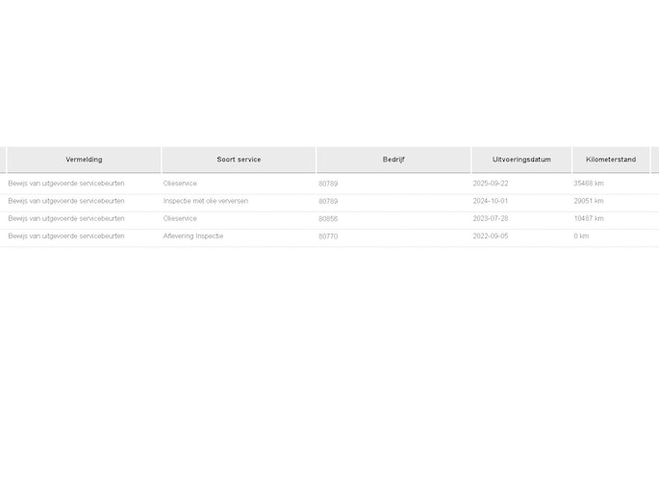Select the 0 km mileage cell
659x493 pixels.
tap(581, 235)
